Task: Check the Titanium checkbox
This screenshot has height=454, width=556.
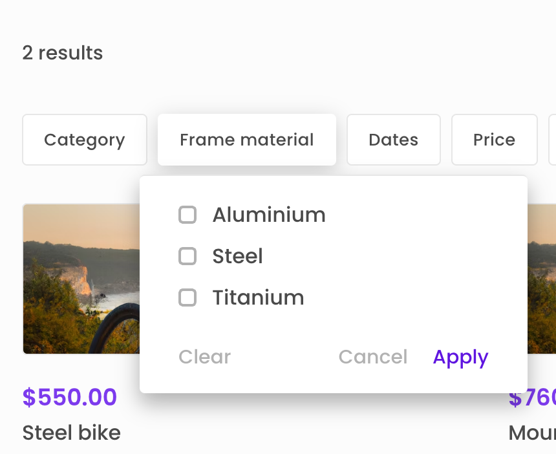Action: [x=187, y=297]
